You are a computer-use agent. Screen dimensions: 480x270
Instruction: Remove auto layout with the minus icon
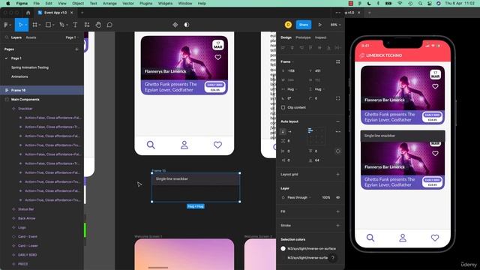338,121
